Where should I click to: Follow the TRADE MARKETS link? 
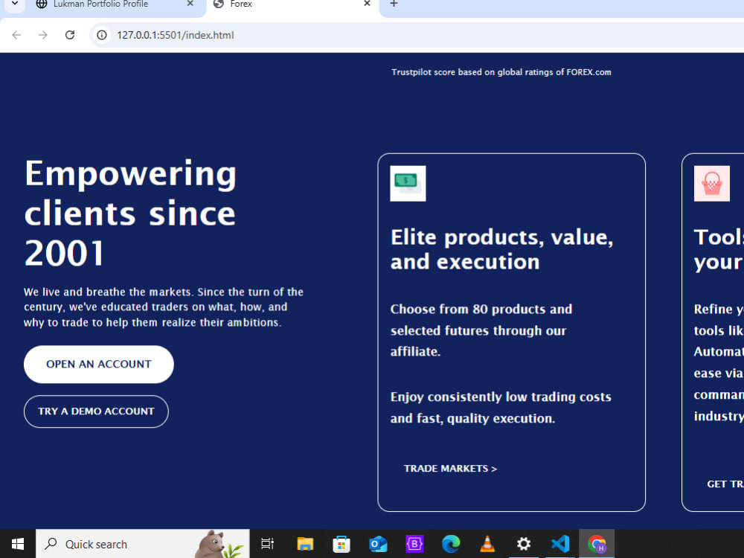click(x=450, y=469)
